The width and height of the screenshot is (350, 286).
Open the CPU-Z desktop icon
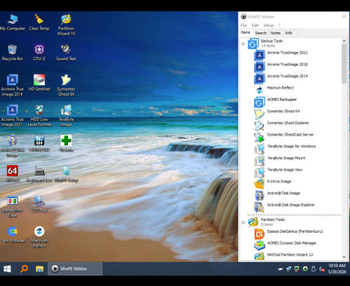[39, 52]
